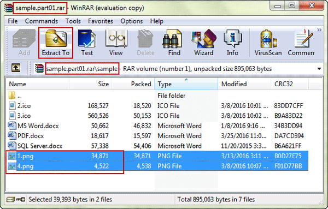The width and height of the screenshot is (328, 209).
Task: Select the parent folder '..' entry
Action: (x=15, y=95)
